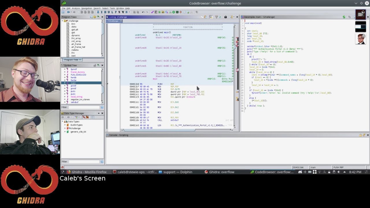Click the Undo arrow in toolbar
Screen dimensions: 370x208
pyautogui.click(x=143, y=12)
